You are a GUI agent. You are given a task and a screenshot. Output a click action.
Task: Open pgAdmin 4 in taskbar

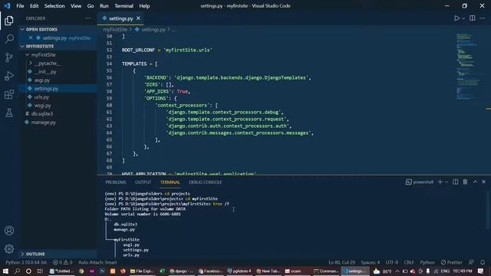pos(239,271)
